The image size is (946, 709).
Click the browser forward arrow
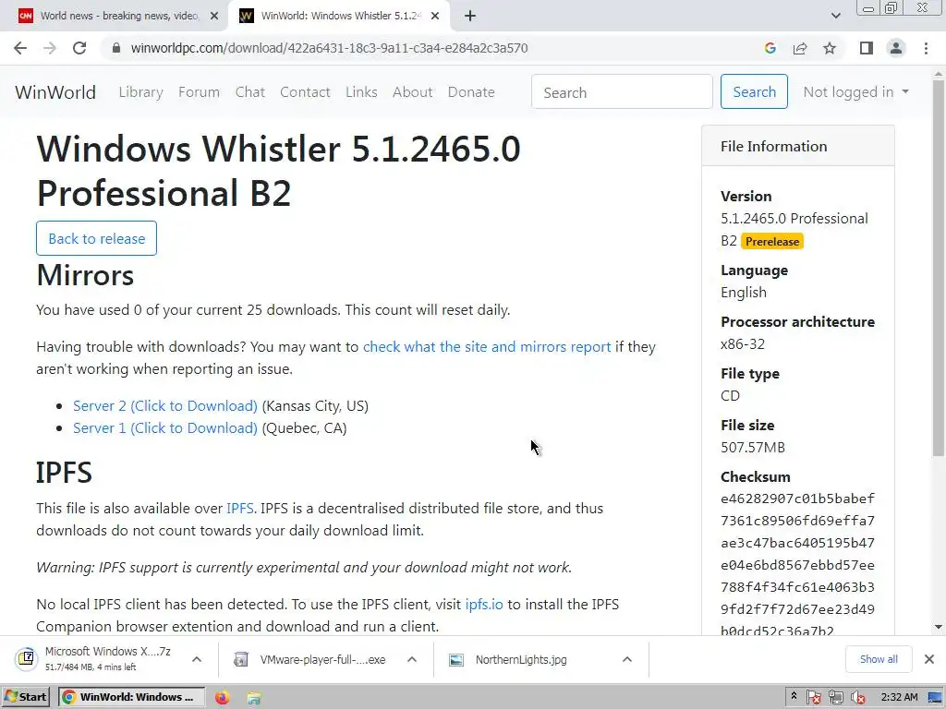coord(50,48)
